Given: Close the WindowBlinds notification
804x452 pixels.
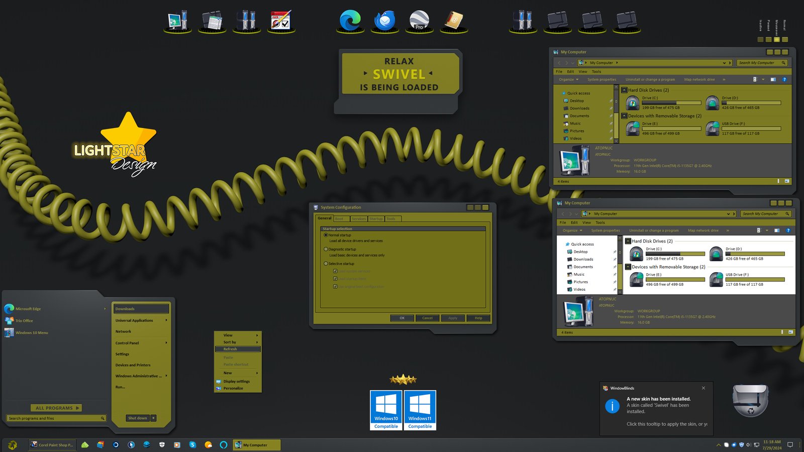Looking at the screenshot, I should point(703,388).
